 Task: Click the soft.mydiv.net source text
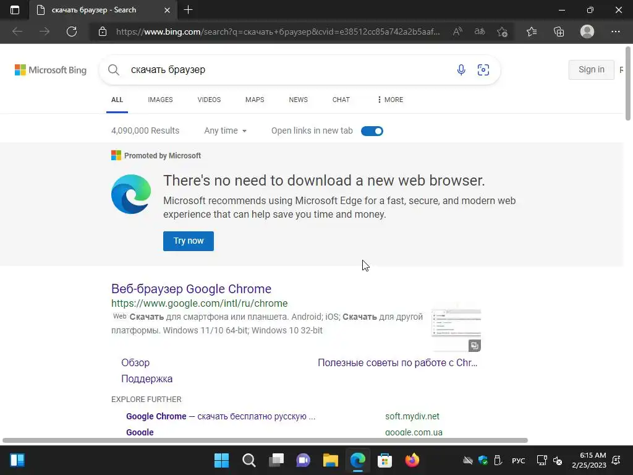coord(412,416)
